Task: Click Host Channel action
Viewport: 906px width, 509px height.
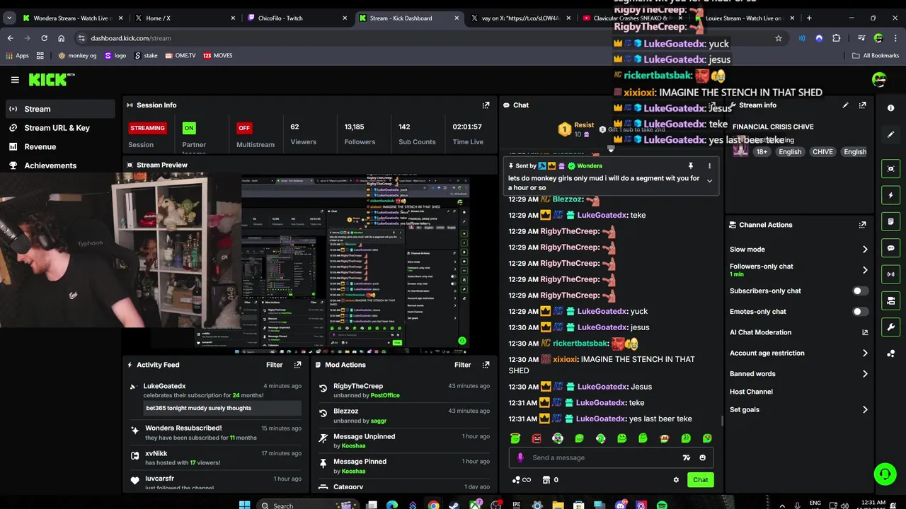Action: [x=751, y=392]
